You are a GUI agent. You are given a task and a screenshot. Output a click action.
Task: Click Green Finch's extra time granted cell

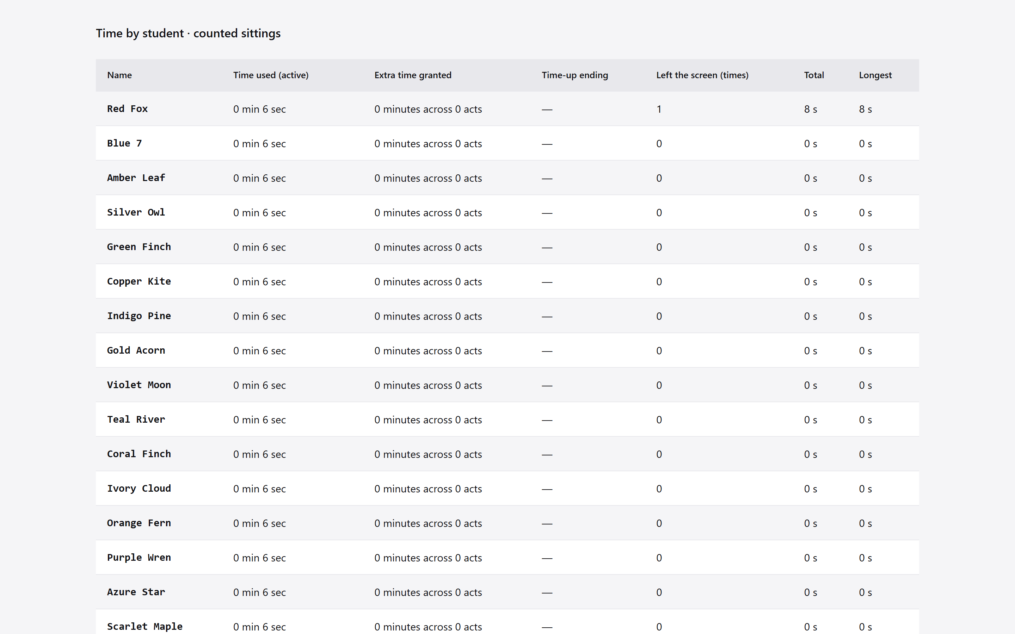[x=428, y=247]
